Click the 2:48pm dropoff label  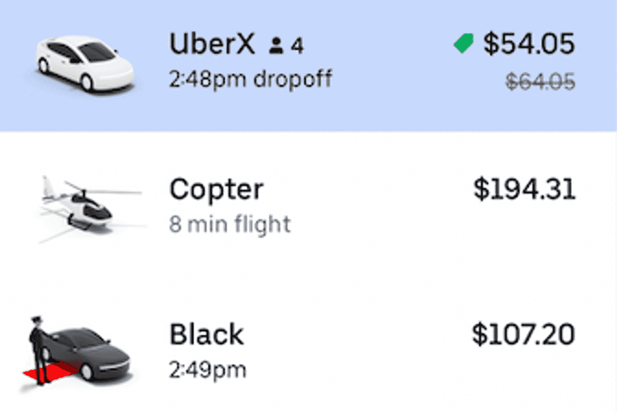pyautogui.click(x=250, y=78)
